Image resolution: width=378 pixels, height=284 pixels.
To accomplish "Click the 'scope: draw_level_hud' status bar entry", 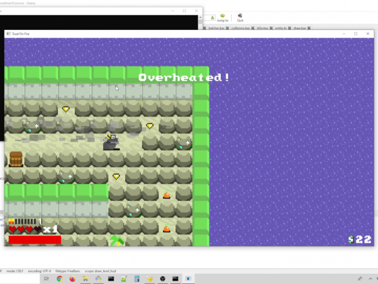I will [100, 271].
